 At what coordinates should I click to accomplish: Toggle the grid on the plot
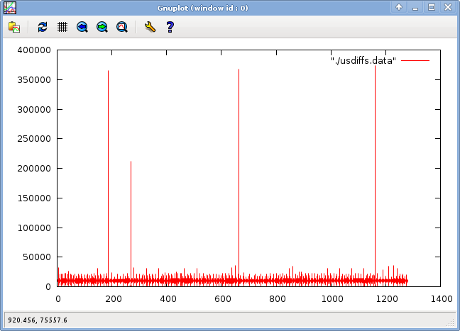tap(62, 27)
